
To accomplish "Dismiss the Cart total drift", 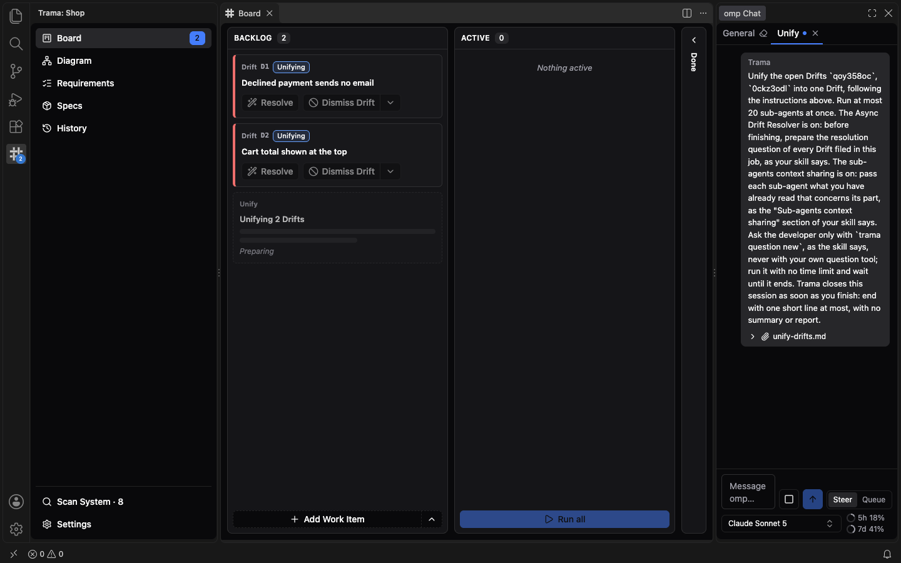I will (x=342, y=171).
